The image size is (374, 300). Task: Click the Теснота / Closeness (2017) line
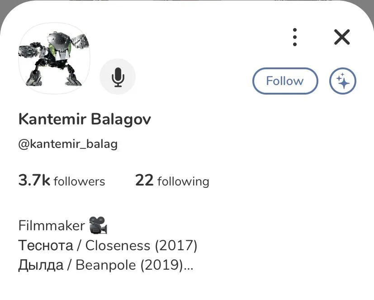(108, 246)
